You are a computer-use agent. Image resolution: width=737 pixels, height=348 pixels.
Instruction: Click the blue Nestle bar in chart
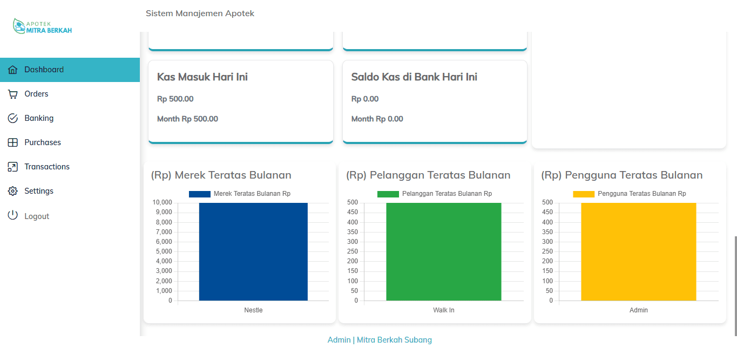[x=253, y=251]
